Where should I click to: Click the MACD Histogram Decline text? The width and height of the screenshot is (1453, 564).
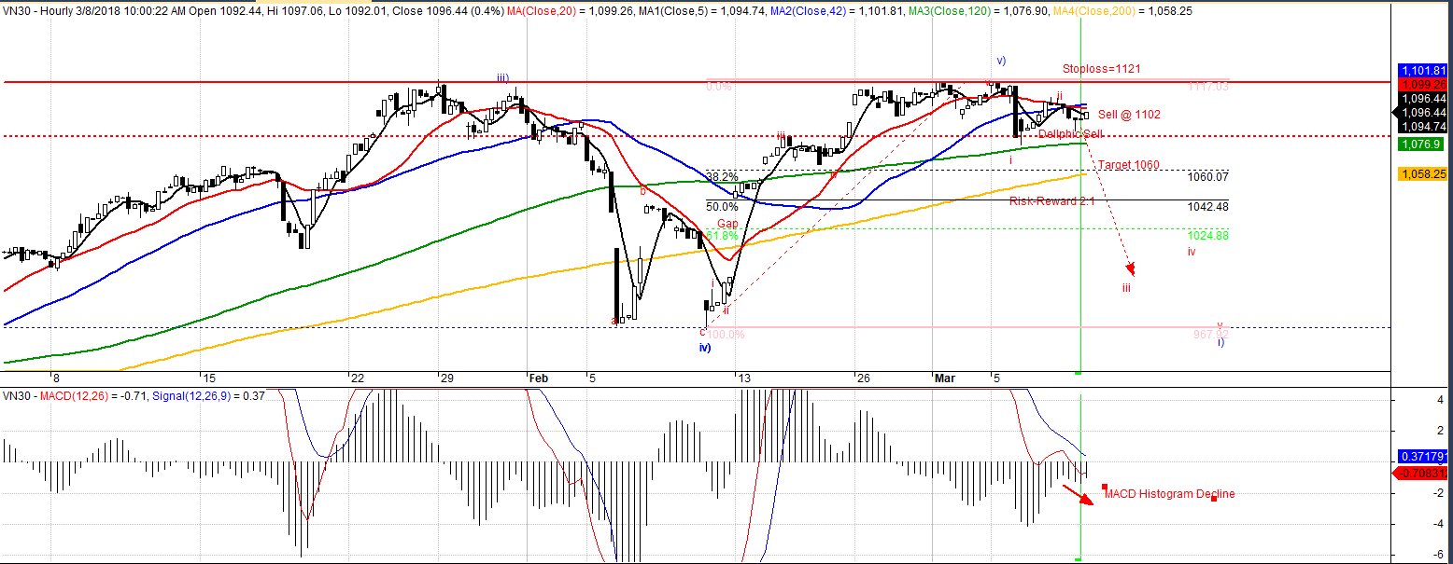tap(1169, 494)
